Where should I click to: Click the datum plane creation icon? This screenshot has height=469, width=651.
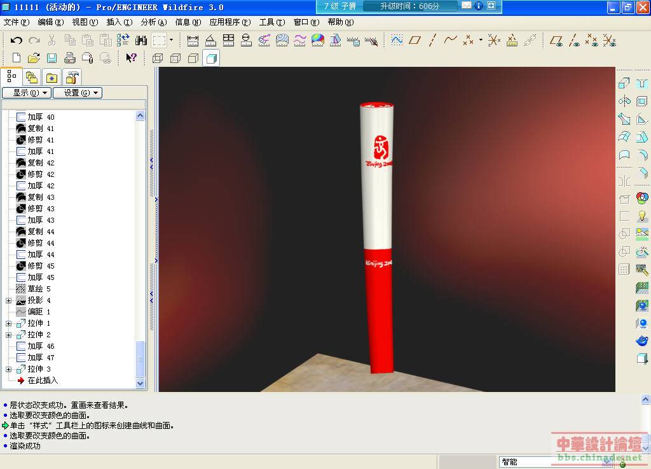pos(415,41)
